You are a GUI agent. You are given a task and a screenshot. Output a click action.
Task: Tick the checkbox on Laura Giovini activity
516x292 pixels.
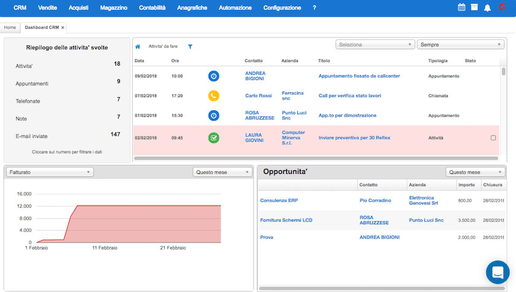click(493, 138)
